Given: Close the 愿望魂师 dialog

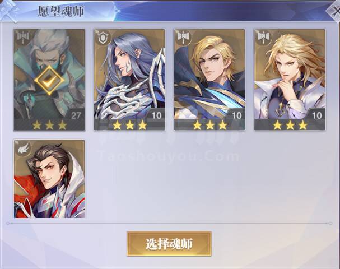Looking at the screenshot, I should click(334, 11).
